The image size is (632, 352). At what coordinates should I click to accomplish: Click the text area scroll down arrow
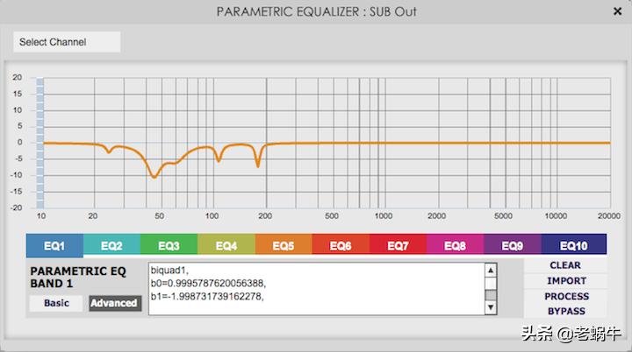(491, 307)
